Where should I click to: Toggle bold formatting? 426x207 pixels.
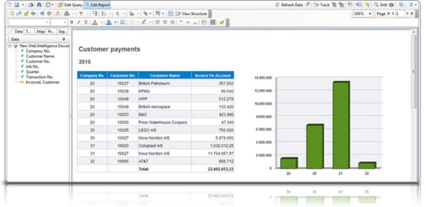point(72,22)
